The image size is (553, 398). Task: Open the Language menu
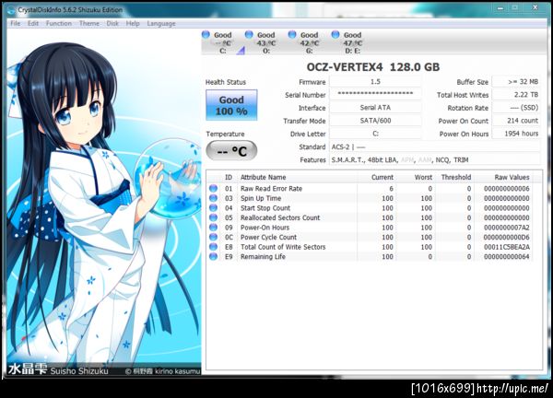(x=161, y=23)
